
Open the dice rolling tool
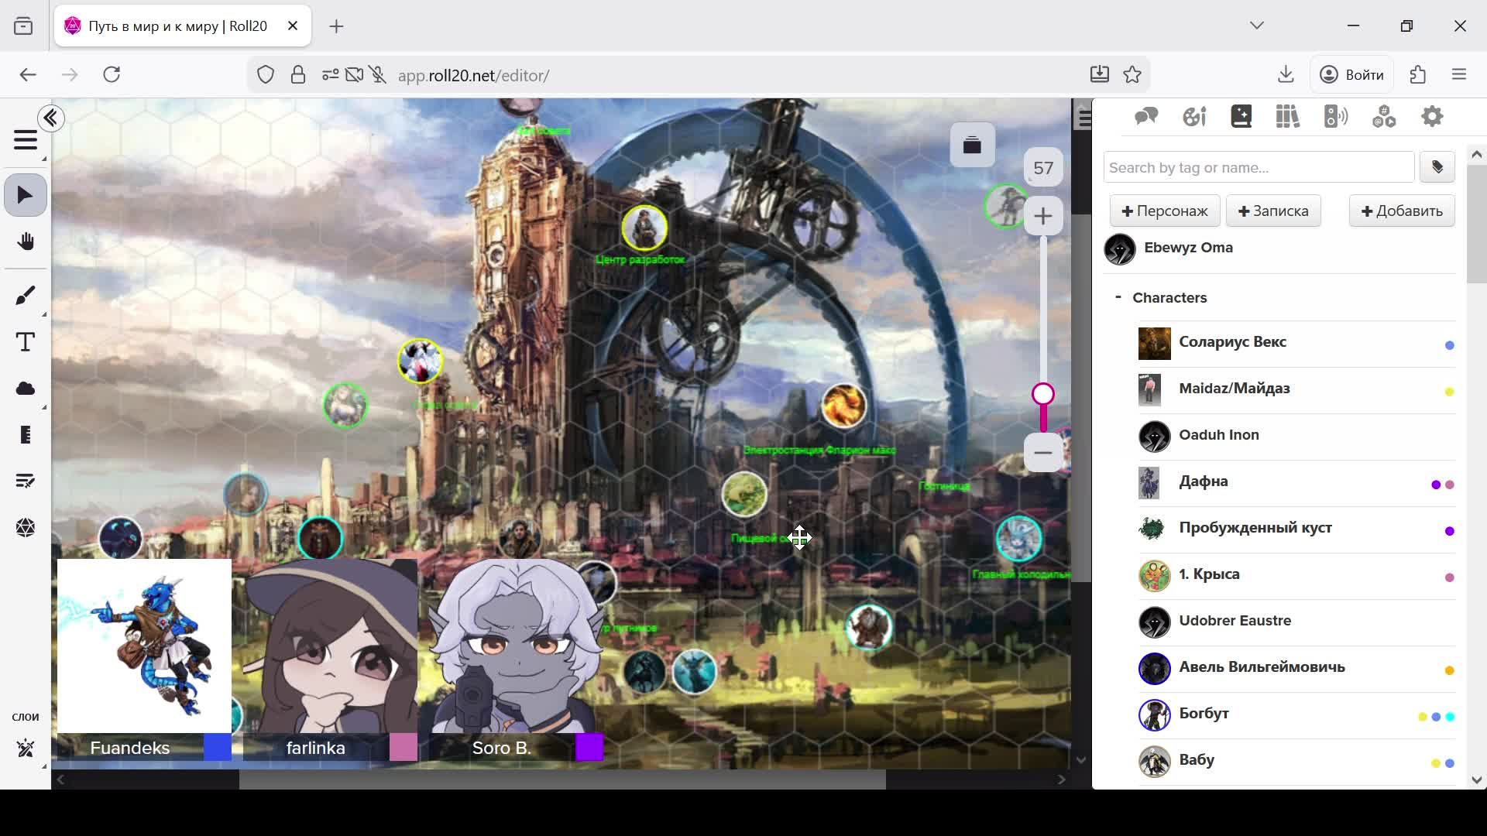click(25, 528)
